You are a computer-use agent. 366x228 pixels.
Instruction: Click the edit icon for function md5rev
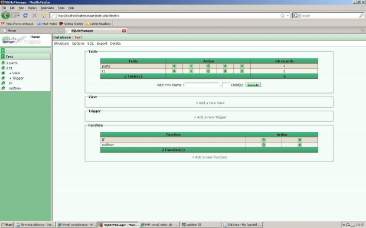pyautogui.click(x=263, y=145)
